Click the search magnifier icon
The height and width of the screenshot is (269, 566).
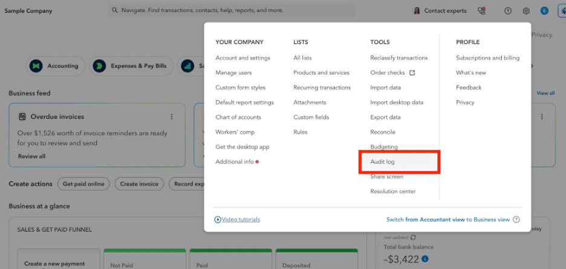click(115, 10)
